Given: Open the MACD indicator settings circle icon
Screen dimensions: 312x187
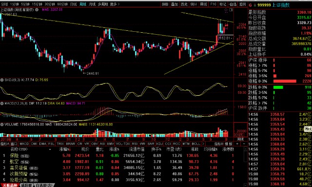Looking at the screenshot, I should click(2, 104).
